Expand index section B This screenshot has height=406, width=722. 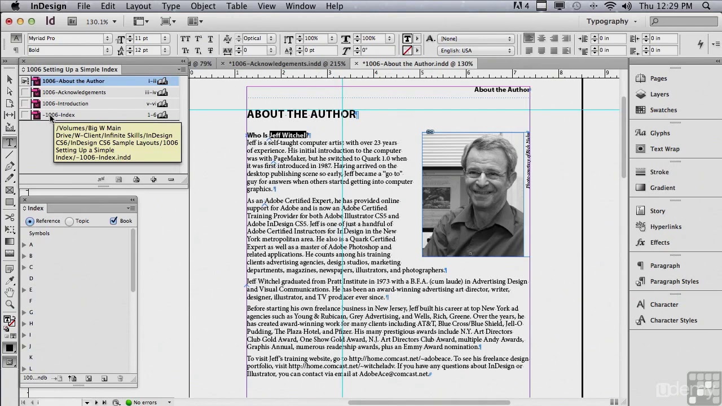24,256
